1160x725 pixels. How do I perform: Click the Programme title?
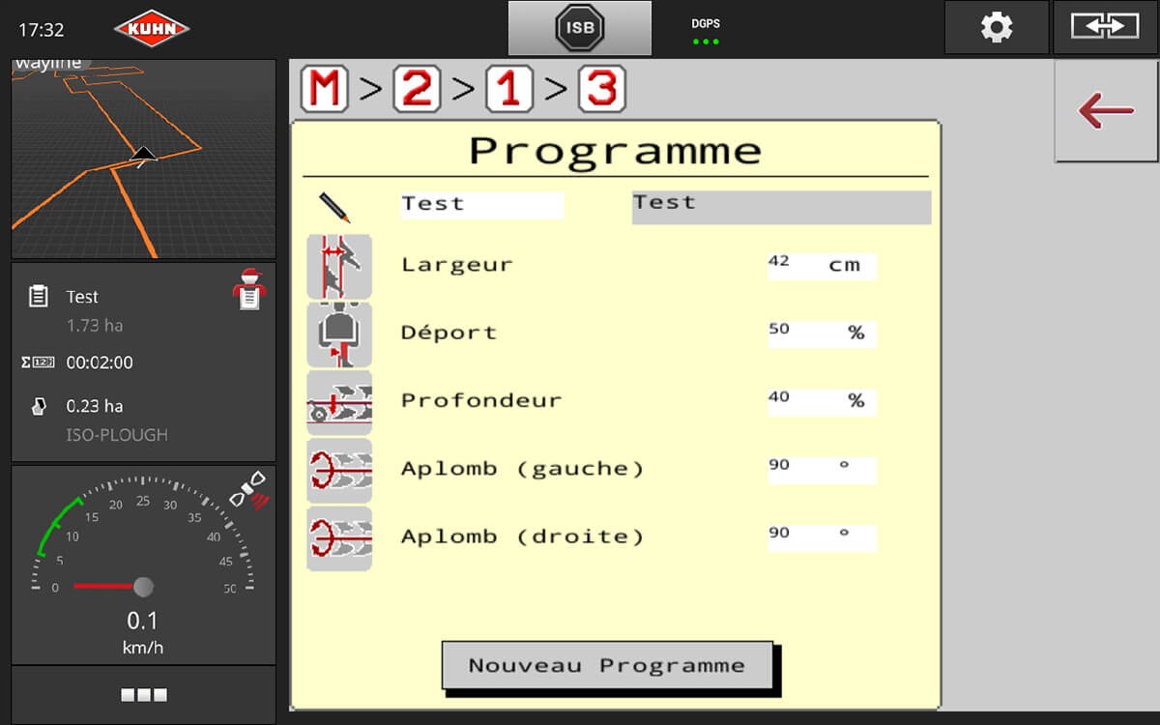[616, 152]
